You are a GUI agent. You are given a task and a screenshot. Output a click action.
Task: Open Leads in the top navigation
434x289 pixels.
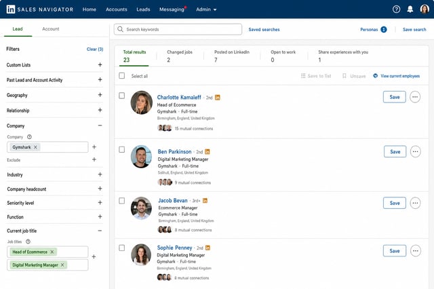tap(143, 9)
